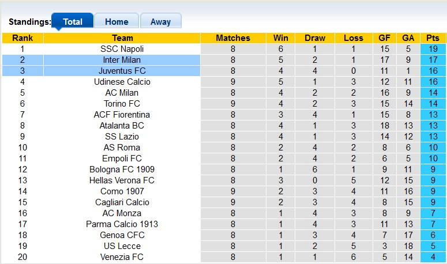The height and width of the screenshot is (264, 447).
Task: Open Bologna FC 1909 team link
Action: [x=122, y=169]
